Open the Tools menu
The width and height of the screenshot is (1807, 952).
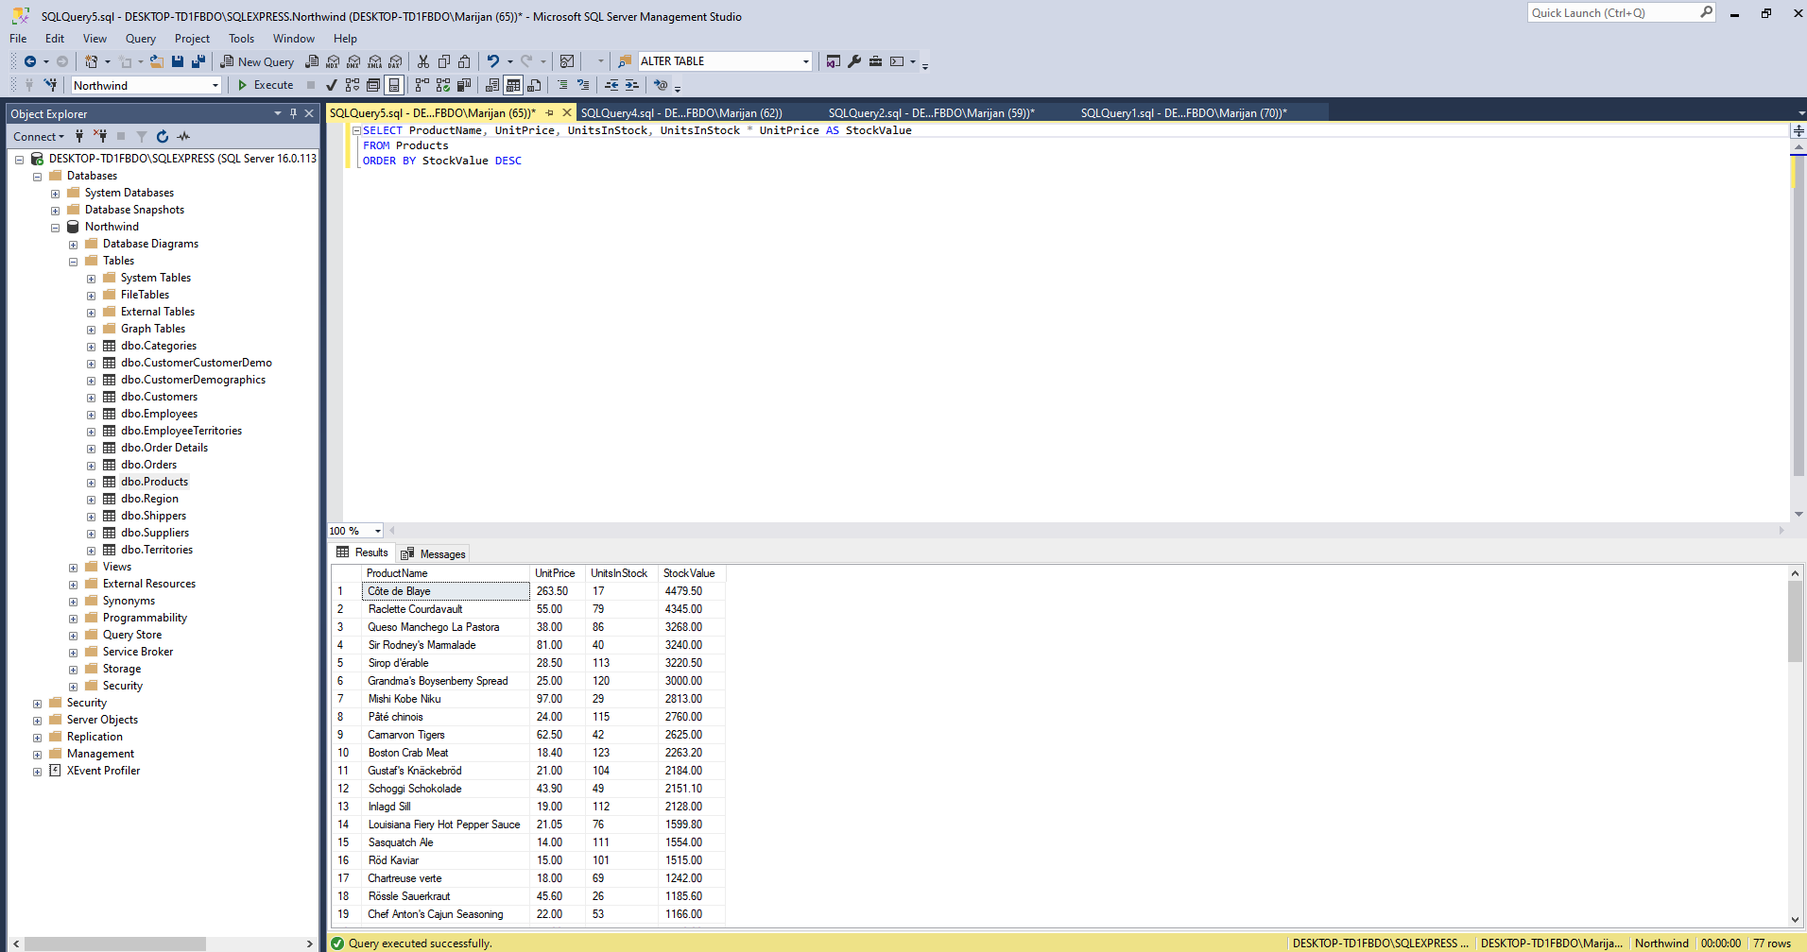(241, 39)
